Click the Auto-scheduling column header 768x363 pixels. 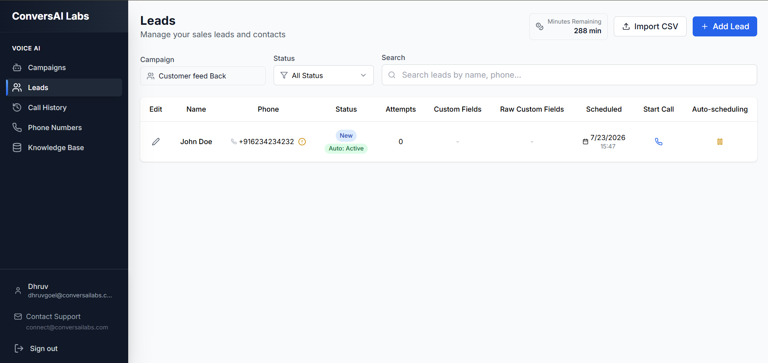pyautogui.click(x=720, y=109)
